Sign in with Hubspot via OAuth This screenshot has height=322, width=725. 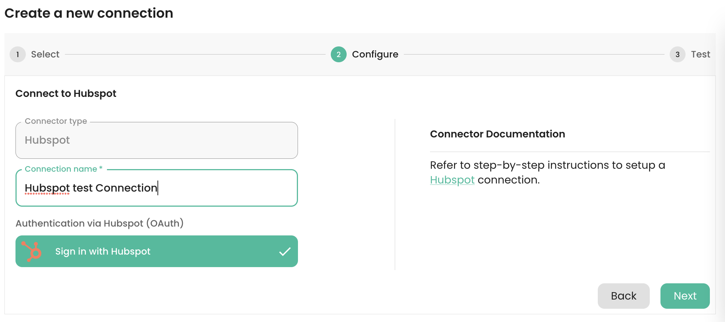click(156, 251)
